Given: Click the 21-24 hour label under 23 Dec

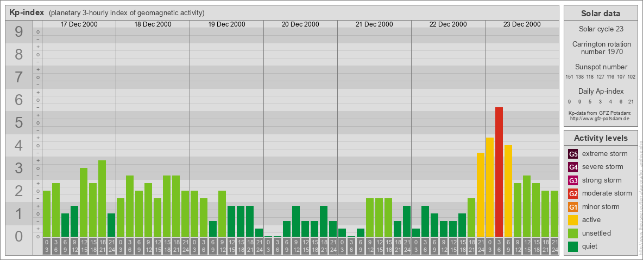Looking at the screenshot, I should [x=554, y=246].
